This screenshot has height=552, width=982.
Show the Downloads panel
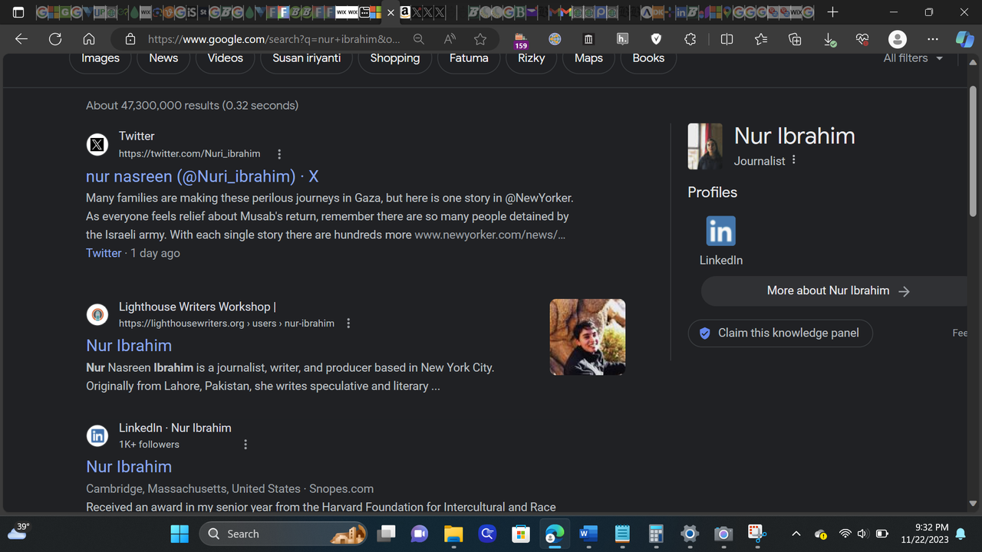(829, 40)
